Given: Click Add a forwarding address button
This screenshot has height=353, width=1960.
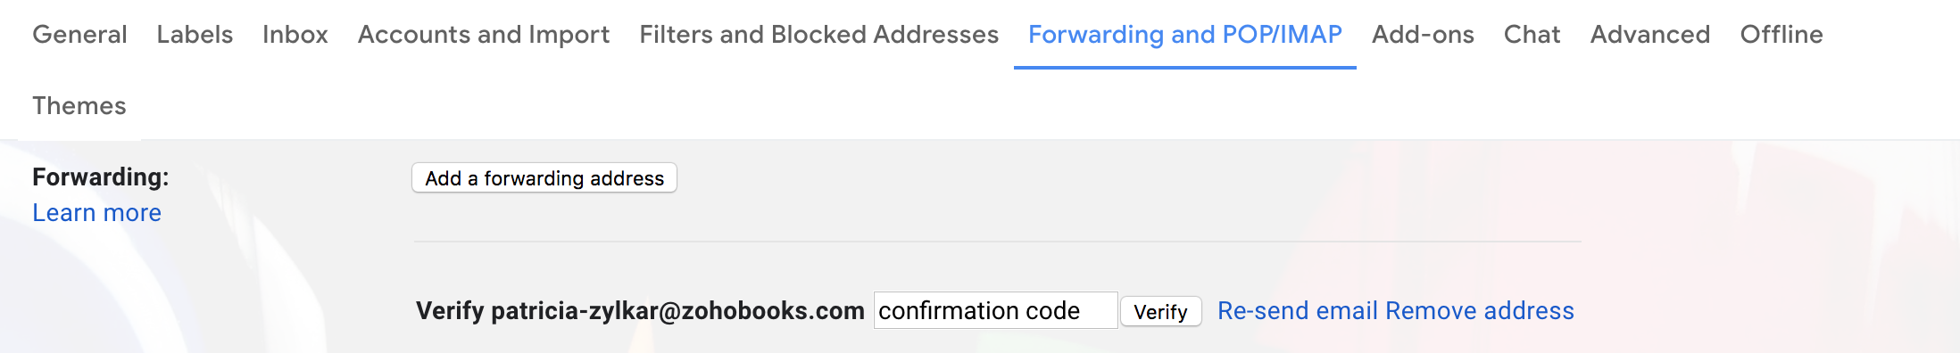Looking at the screenshot, I should (544, 177).
